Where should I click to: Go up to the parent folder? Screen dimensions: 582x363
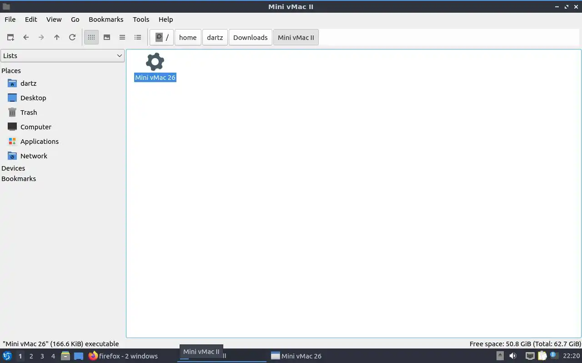(x=57, y=37)
